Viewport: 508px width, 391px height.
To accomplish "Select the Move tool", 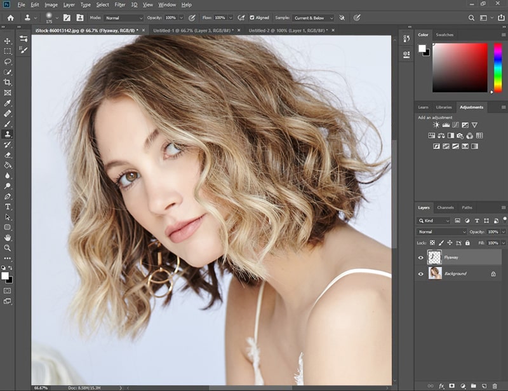I will click(x=7, y=41).
